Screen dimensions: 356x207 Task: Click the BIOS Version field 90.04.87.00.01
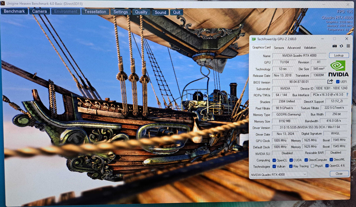point(299,82)
